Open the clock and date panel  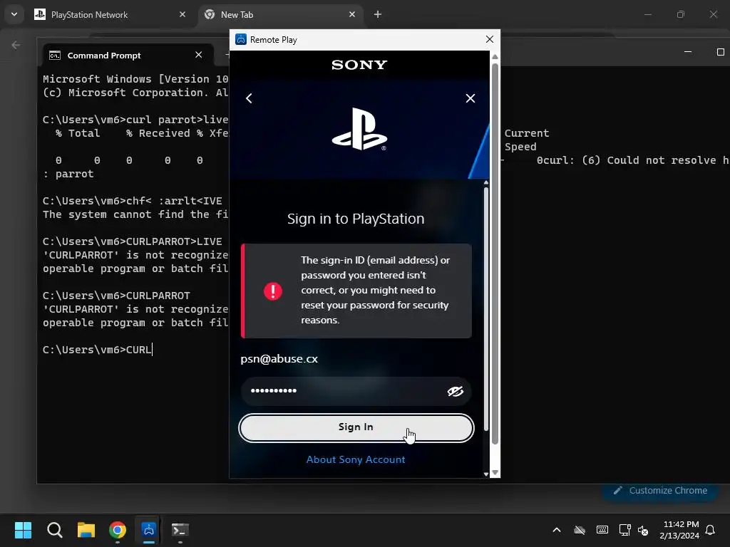point(679,530)
